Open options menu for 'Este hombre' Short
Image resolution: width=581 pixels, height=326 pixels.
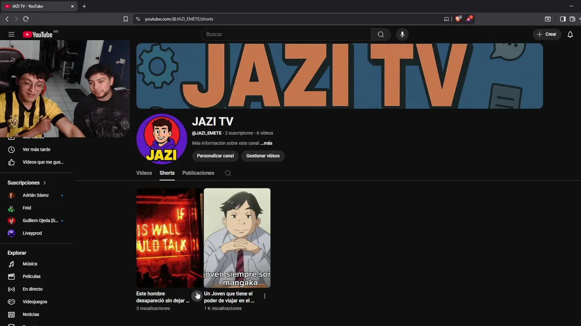(x=197, y=296)
